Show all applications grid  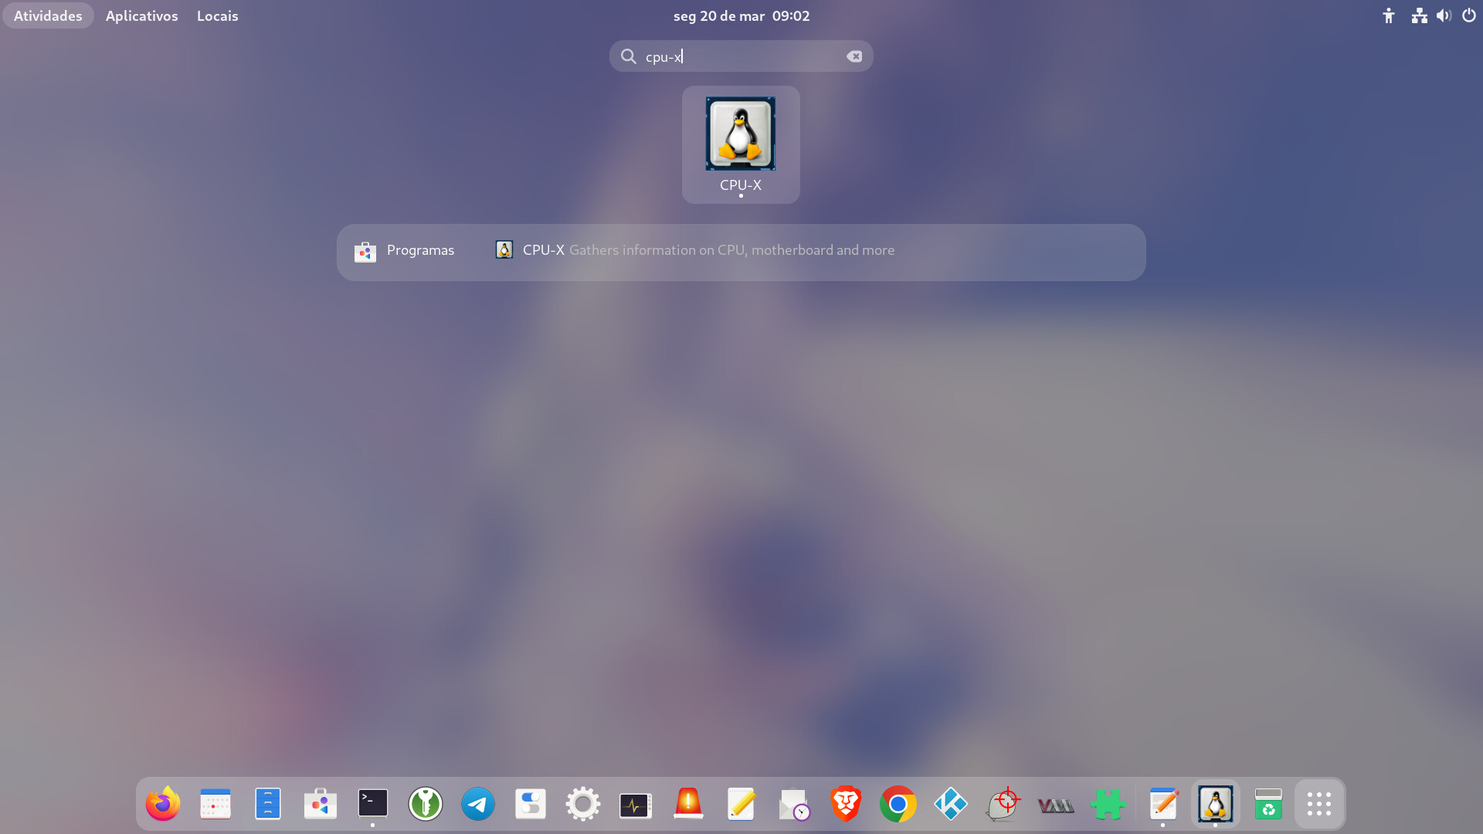tap(1319, 804)
